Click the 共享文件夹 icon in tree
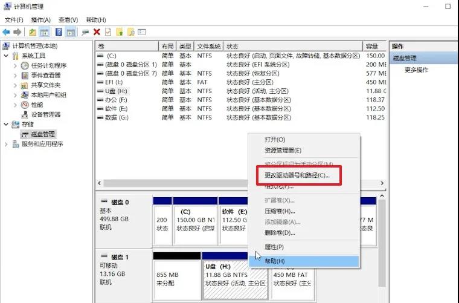The height and width of the screenshot is (303, 459). [25, 85]
